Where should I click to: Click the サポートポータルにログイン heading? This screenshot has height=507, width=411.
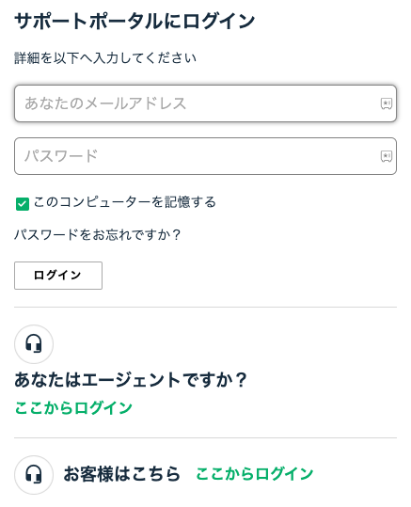click(x=134, y=22)
